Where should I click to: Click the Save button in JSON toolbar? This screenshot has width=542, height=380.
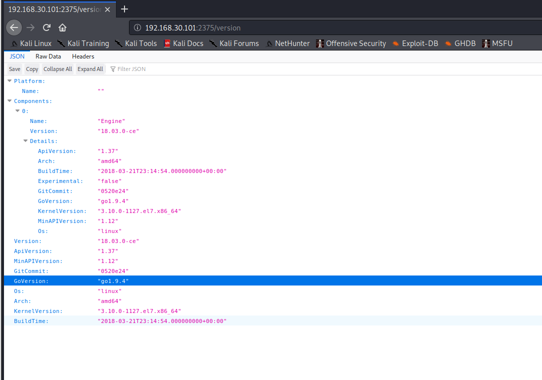click(x=14, y=69)
